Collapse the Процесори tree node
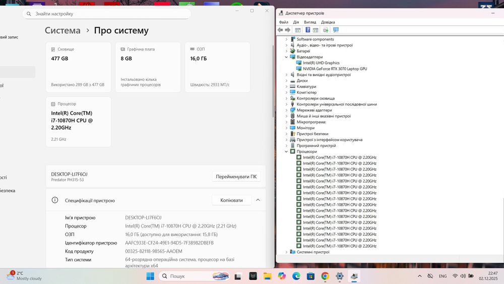This screenshot has height=284, width=504. (286, 151)
